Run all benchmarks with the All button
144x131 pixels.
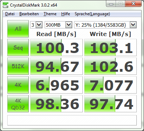[18, 29]
